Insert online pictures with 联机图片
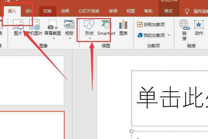Image resolution: width=208 pixels, height=139 pixels. 34,25
